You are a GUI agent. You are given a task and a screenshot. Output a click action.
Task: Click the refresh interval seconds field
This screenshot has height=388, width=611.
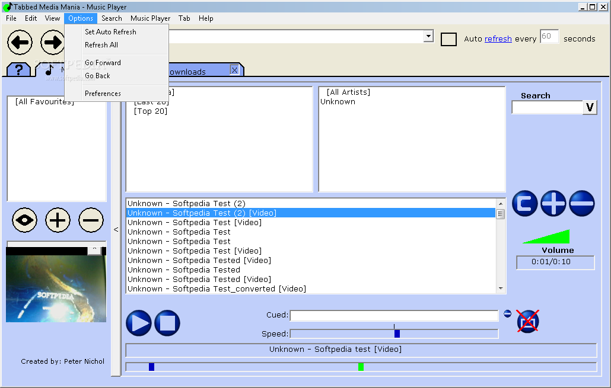(x=549, y=36)
